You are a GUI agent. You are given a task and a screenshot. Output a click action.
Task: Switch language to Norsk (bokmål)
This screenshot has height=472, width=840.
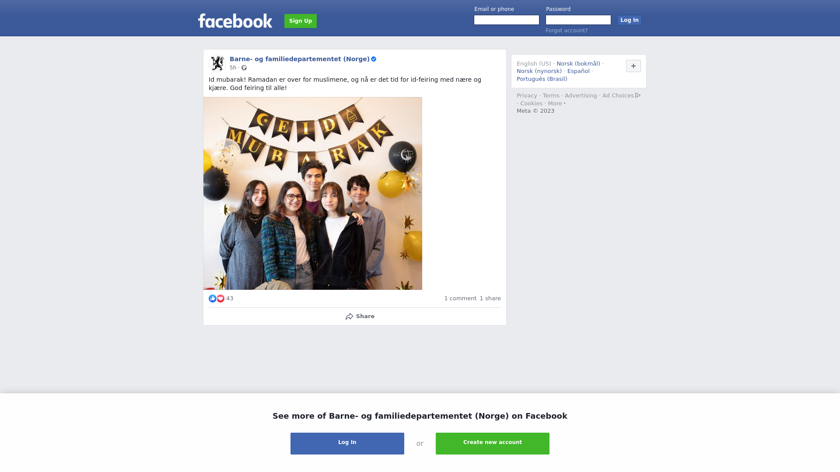(578, 64)
